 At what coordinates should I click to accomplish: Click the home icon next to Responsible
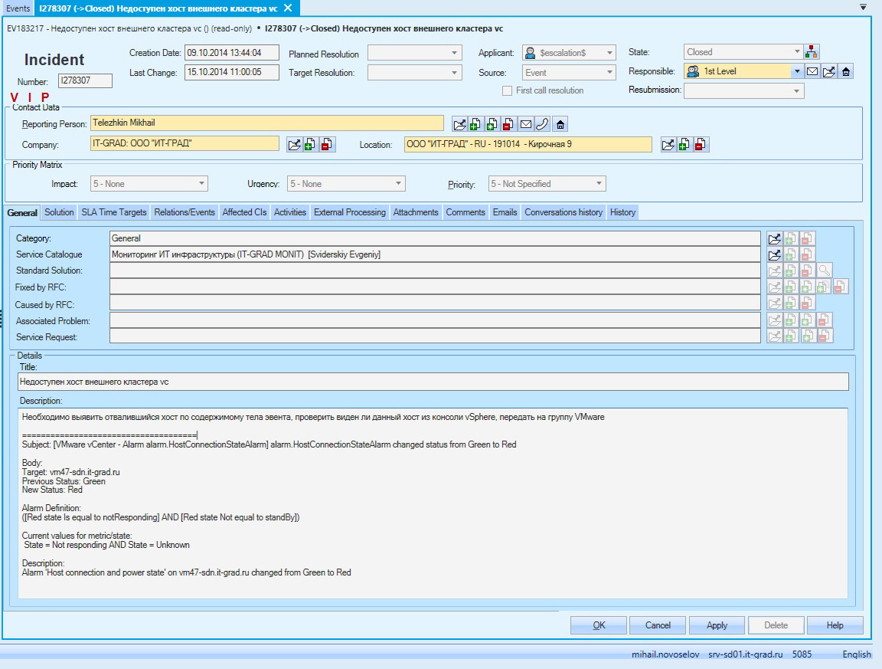pos(846,72)
